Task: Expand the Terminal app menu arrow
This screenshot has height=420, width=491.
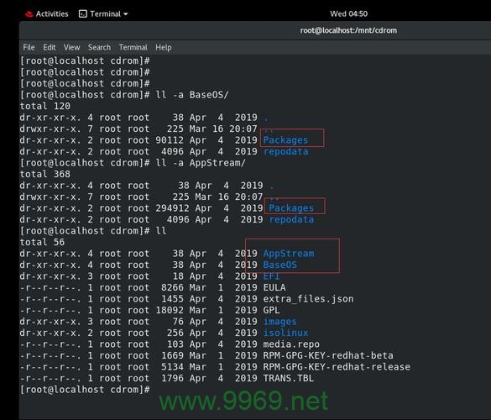Action: [126, 14]
